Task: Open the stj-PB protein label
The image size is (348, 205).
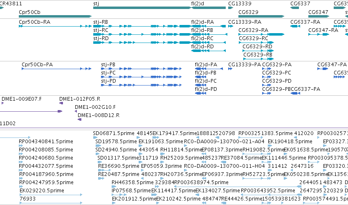Action: [108, 65]
